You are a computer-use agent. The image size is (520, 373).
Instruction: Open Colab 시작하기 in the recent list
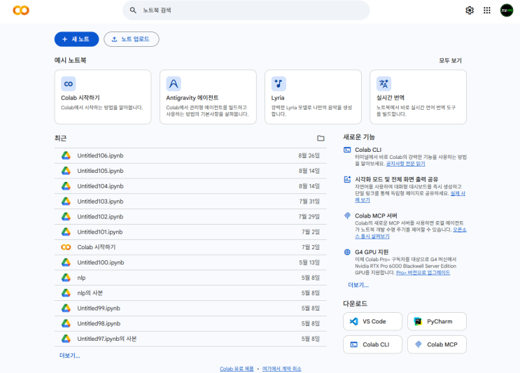pyautogui.click(x=190, y=247)
